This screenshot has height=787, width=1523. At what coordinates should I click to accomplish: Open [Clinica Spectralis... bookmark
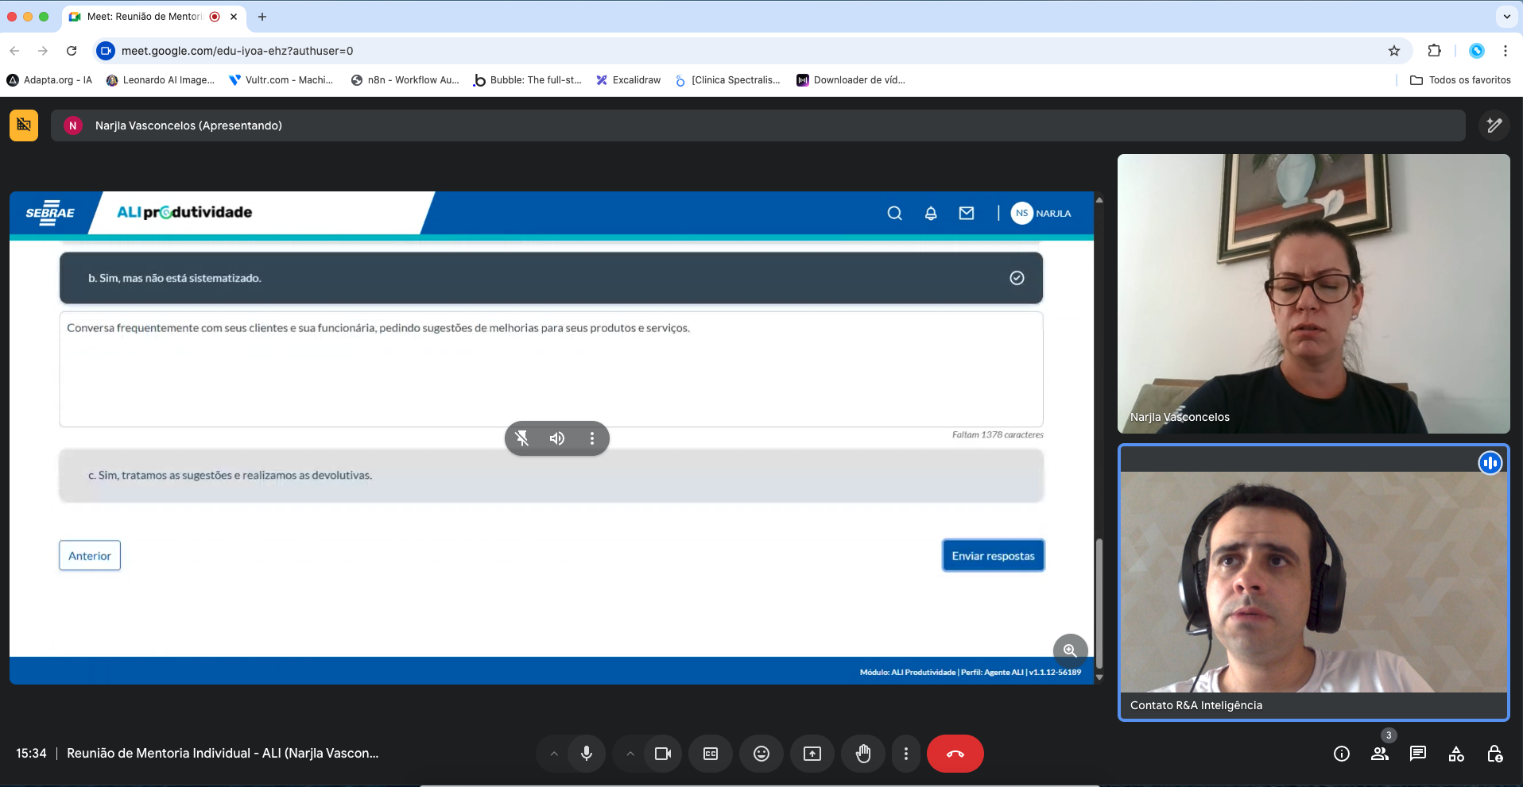(x=727, y=80)
